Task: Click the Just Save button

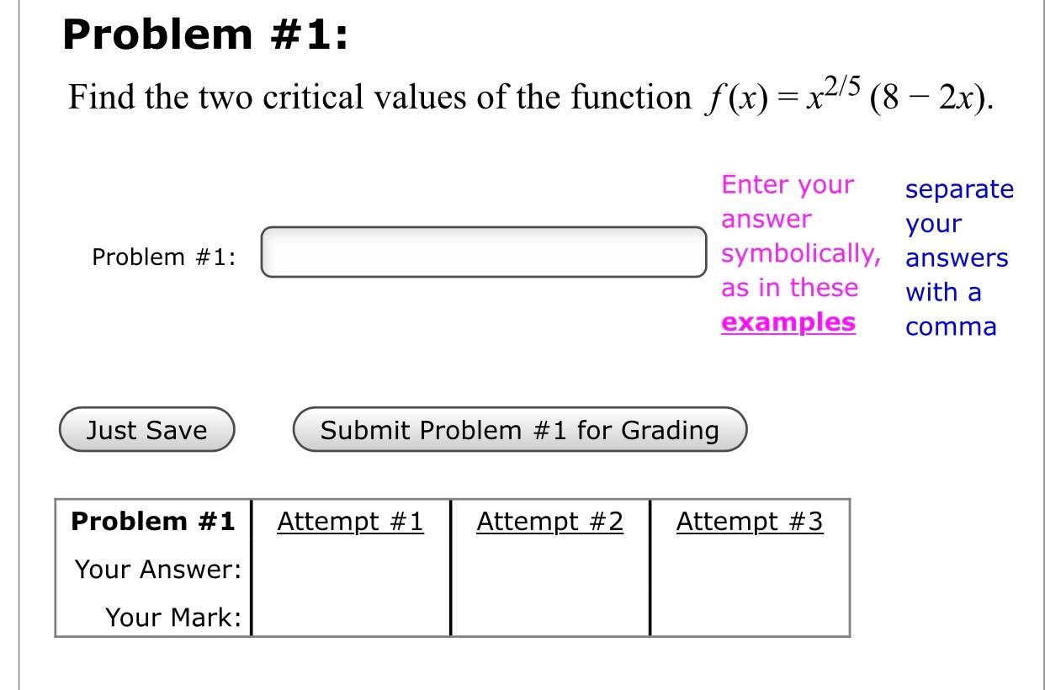Action: pos(146,429)
